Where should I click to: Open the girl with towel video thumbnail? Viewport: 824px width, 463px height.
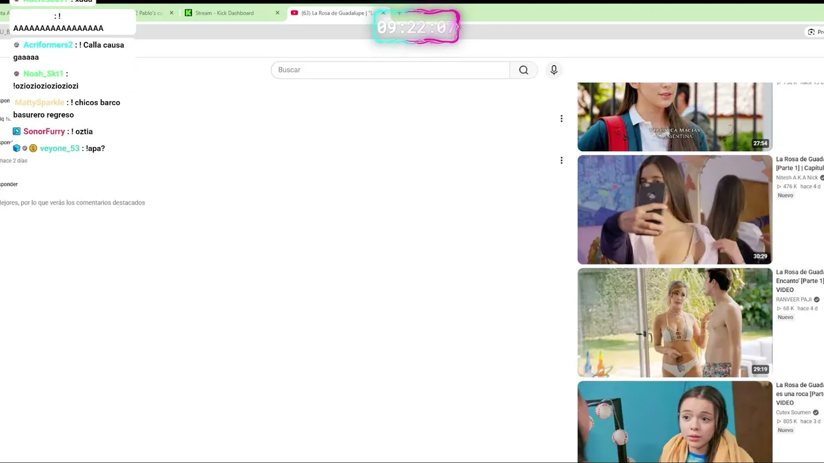tap(675, 422)
